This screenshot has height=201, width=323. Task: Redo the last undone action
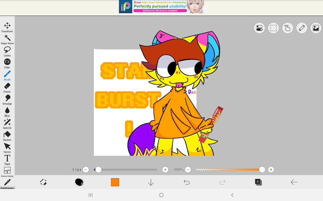(x=223, y=182)
